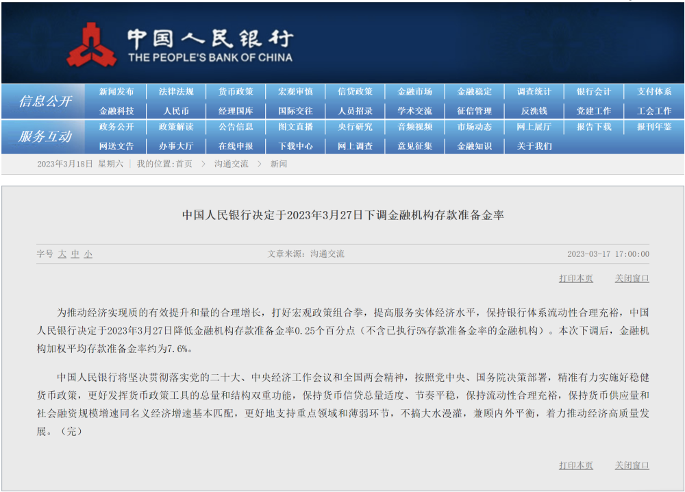Image resolution: width=685 pixels, height=492 pixels.
Task: Click the People's Bank of China logo
Action: [x=180, y=45]
